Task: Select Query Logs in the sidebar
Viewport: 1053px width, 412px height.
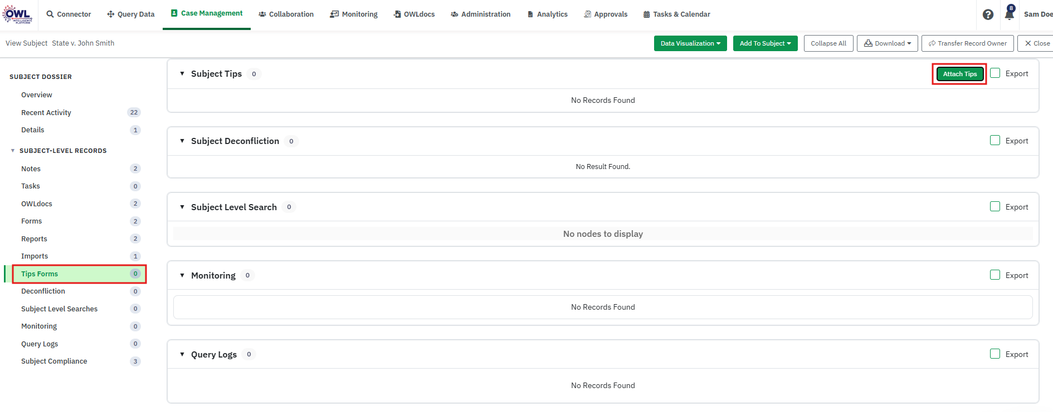Action: pos(40,344)
